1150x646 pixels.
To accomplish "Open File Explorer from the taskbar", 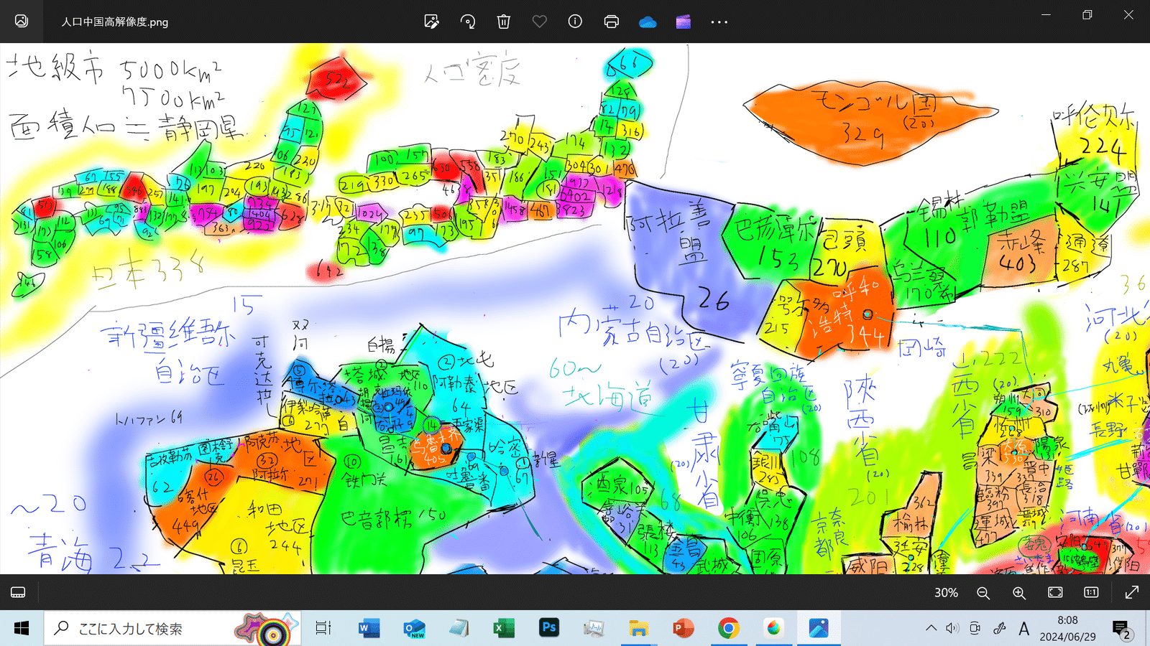I will pyautogui.click(x=638, y=629).
